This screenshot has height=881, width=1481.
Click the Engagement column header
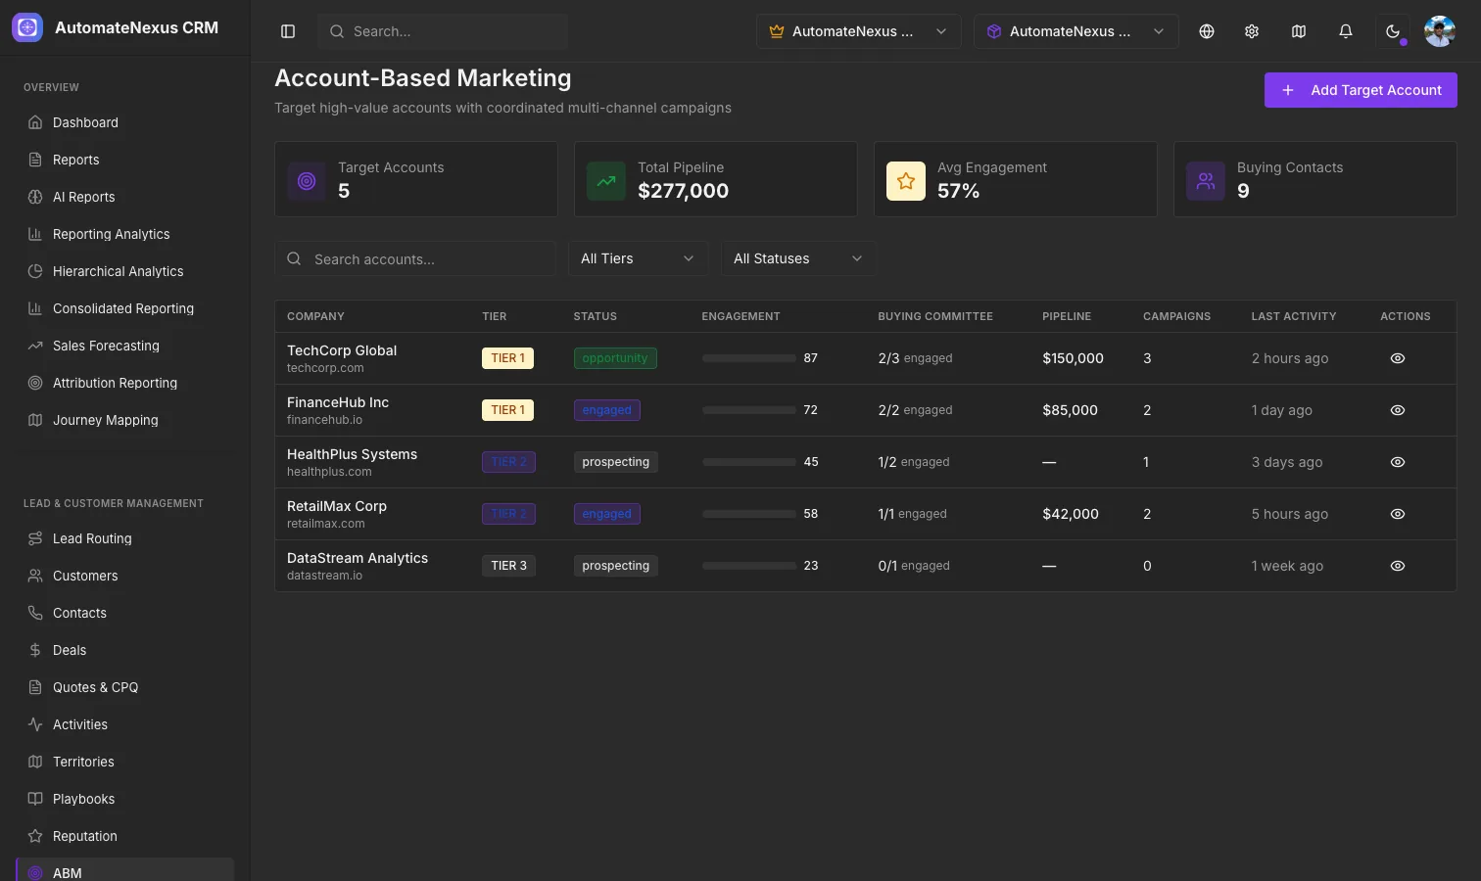tap(740, 316)
